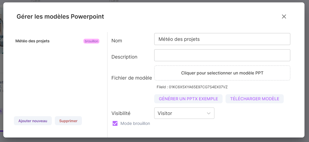Expand the Visibilité chevron arrow

pos(208,113)
